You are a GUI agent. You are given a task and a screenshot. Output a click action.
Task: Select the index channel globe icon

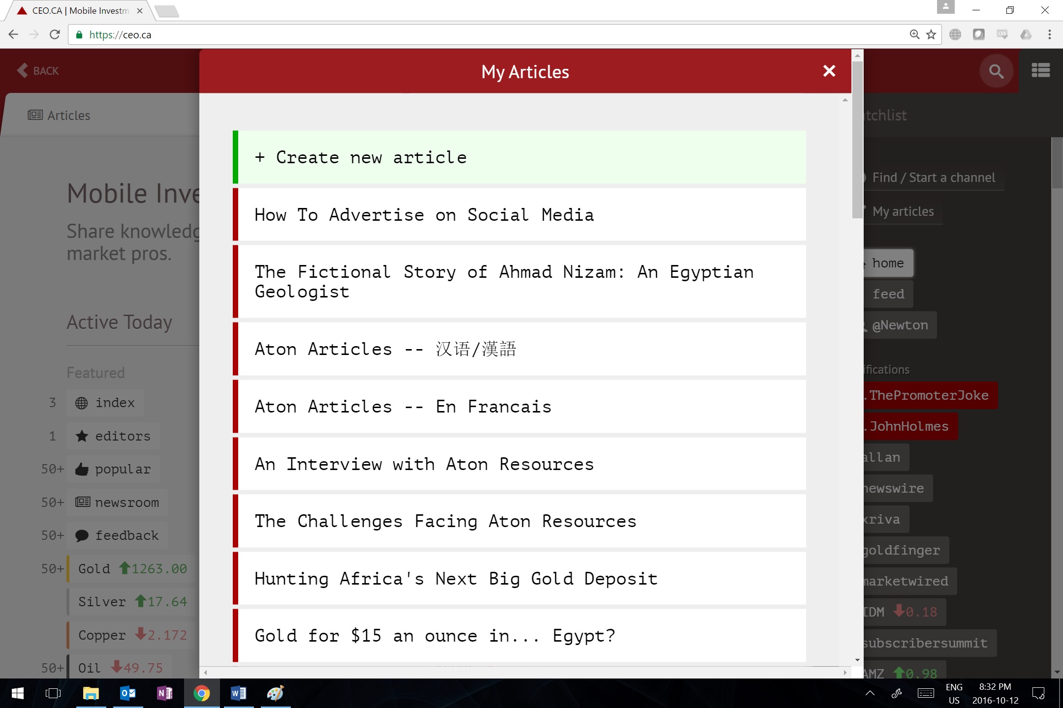point(82,403)
